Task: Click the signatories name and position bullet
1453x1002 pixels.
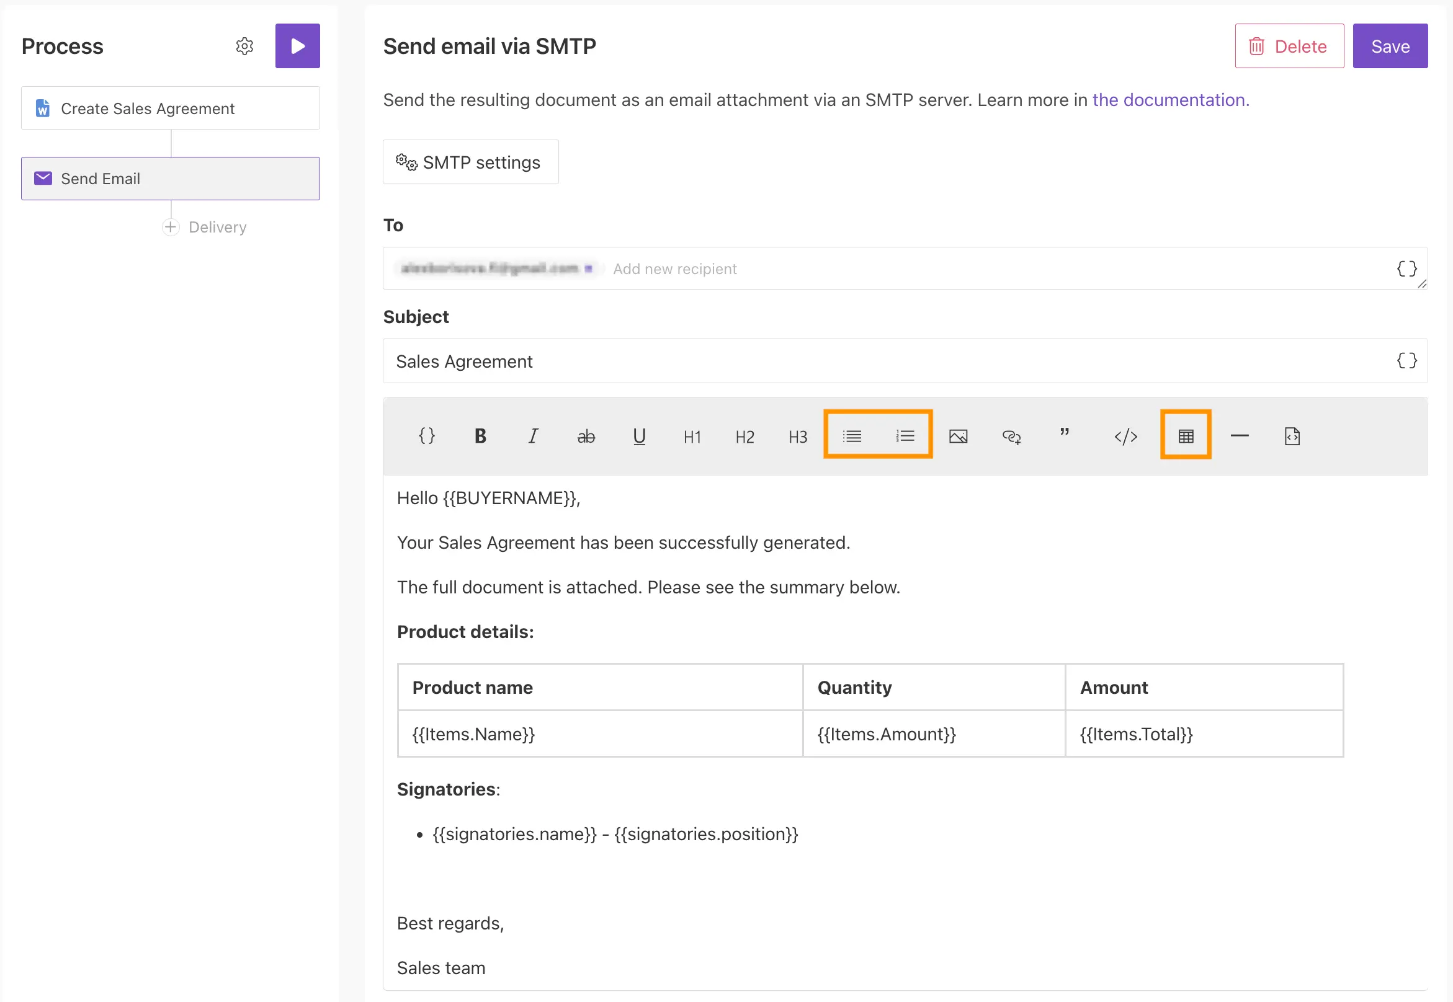Action: [x=615, y=834]
